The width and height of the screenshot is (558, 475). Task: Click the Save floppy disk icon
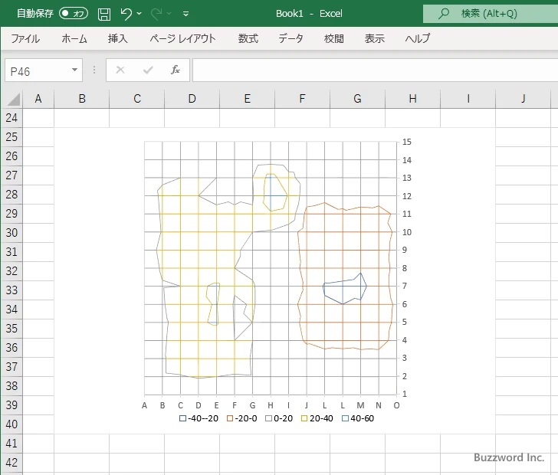[104, 14]
